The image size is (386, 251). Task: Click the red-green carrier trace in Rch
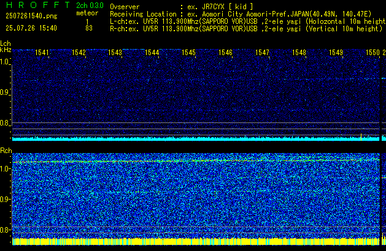tap(196, 161)
